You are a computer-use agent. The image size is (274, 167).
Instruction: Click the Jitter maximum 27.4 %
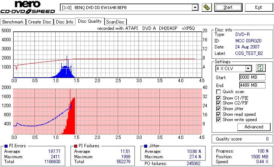point(195,157)
